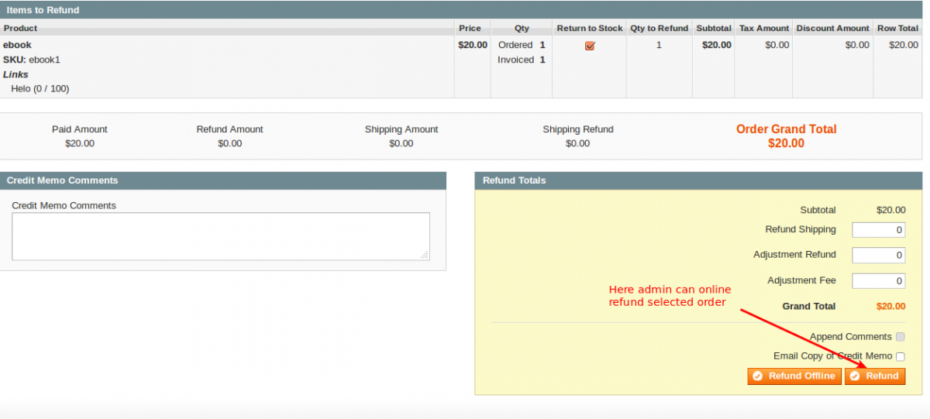
Task: Uncheck Return to Stock for ebook
Action: coord(590,46)
